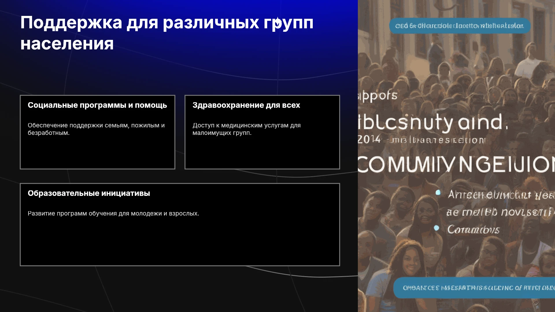Click the italic 'Coramcbus' bullet line
This screenshot has width=555, height=312.
point(473,230)
